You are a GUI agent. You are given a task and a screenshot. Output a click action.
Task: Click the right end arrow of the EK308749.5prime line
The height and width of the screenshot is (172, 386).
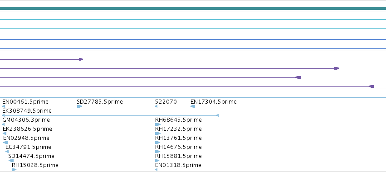click(217, 115)
